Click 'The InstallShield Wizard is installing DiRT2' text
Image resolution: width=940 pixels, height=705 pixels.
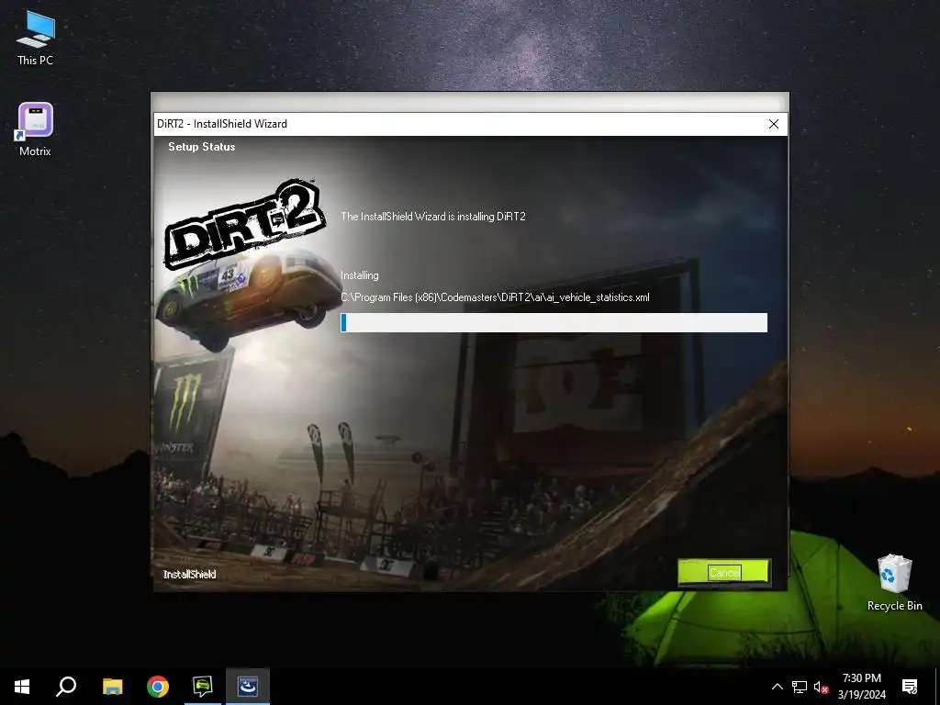click(x=433, y=217)
